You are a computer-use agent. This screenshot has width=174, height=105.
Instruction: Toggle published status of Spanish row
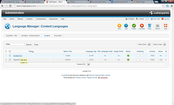[128, 60]
